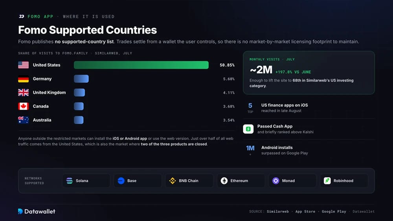Click the Canada flag icon
The height and width of the screenshot is (221, 393).
pyautogui.click(x=23, y=106)
